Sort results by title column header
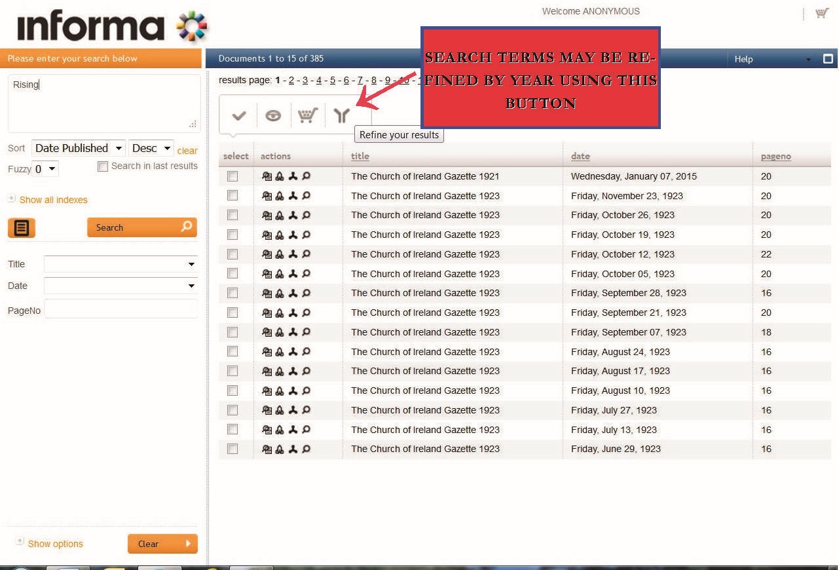 click(x=360, y=156)
